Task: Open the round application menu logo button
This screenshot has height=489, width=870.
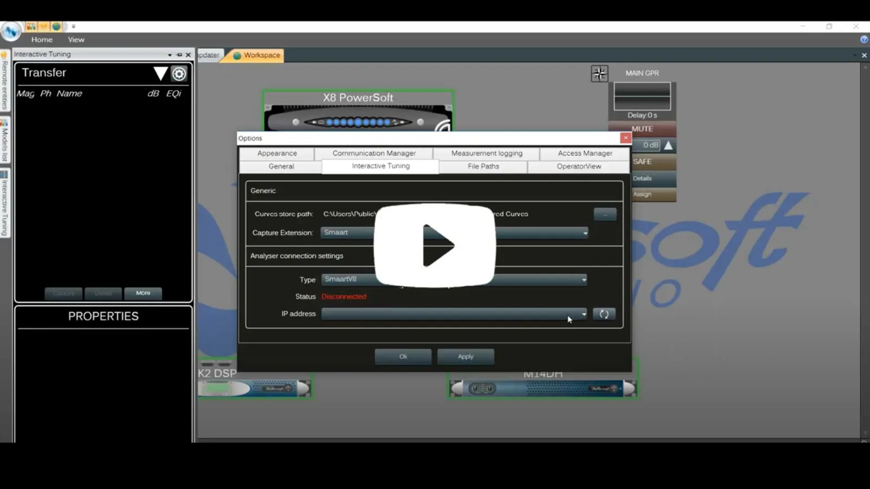Action: [x=10, y=32]
